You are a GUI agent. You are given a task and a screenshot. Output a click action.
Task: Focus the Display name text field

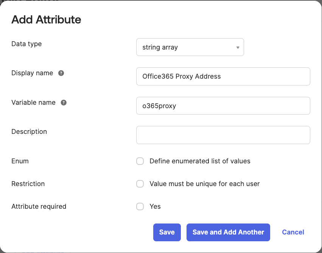click(223, 76)
